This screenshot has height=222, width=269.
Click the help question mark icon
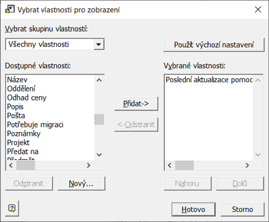pyautogui.click(x=12, y=208)
